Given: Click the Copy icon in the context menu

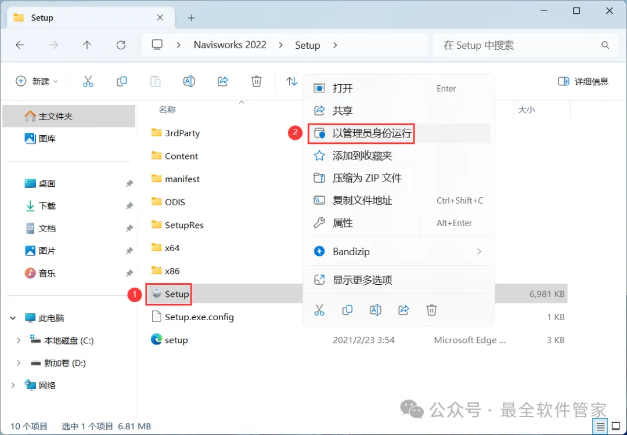Looking at the screenshot, I should click(348, 310).
